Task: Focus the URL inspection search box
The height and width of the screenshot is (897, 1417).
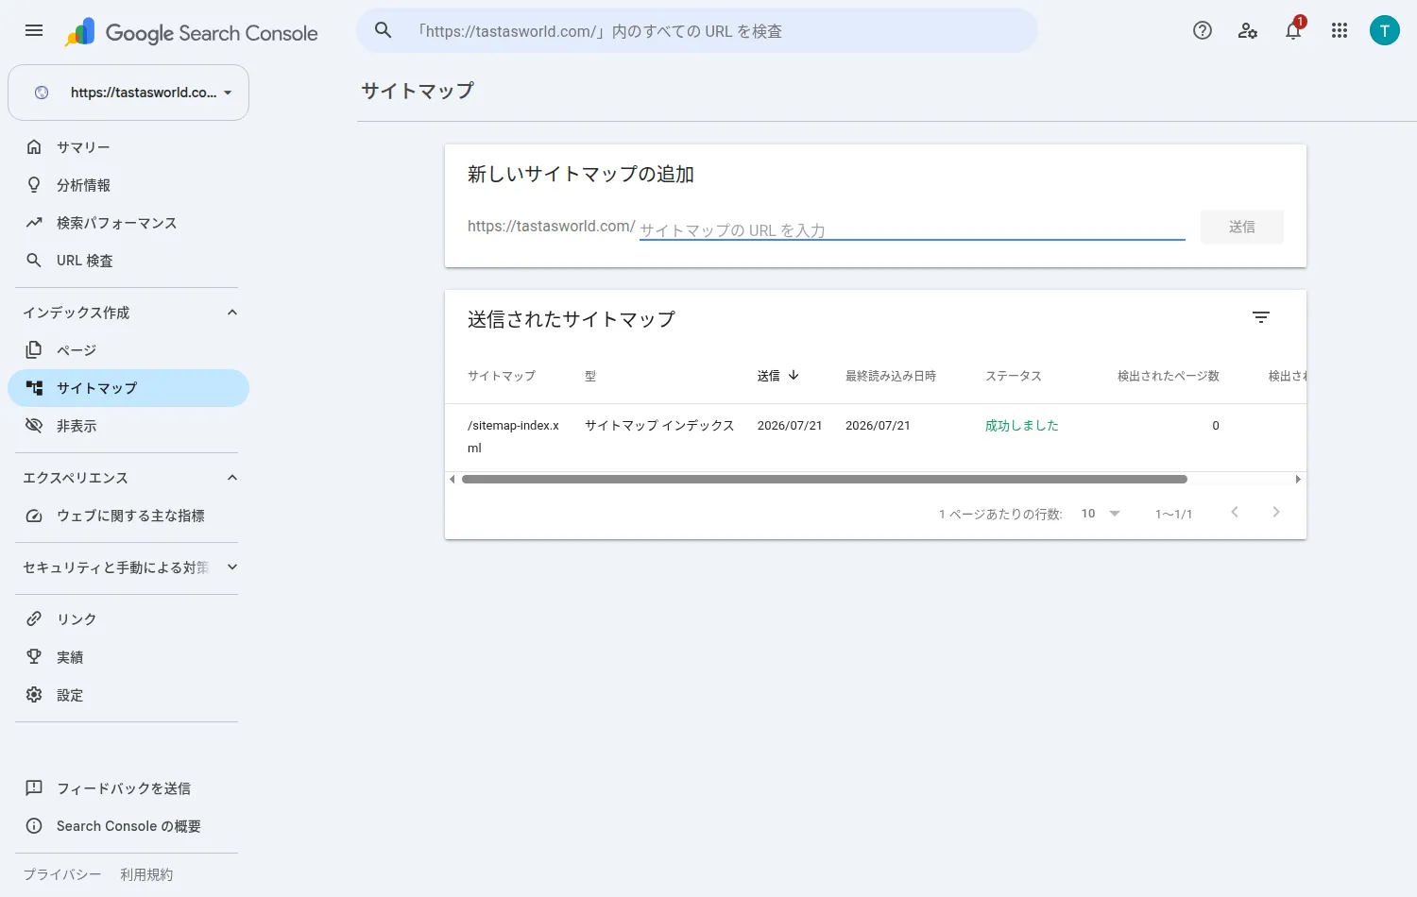Action: (696, 30)
